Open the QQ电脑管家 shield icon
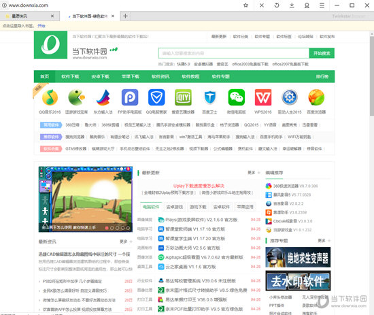The image size is (374, 315). [x=156, y=97]
